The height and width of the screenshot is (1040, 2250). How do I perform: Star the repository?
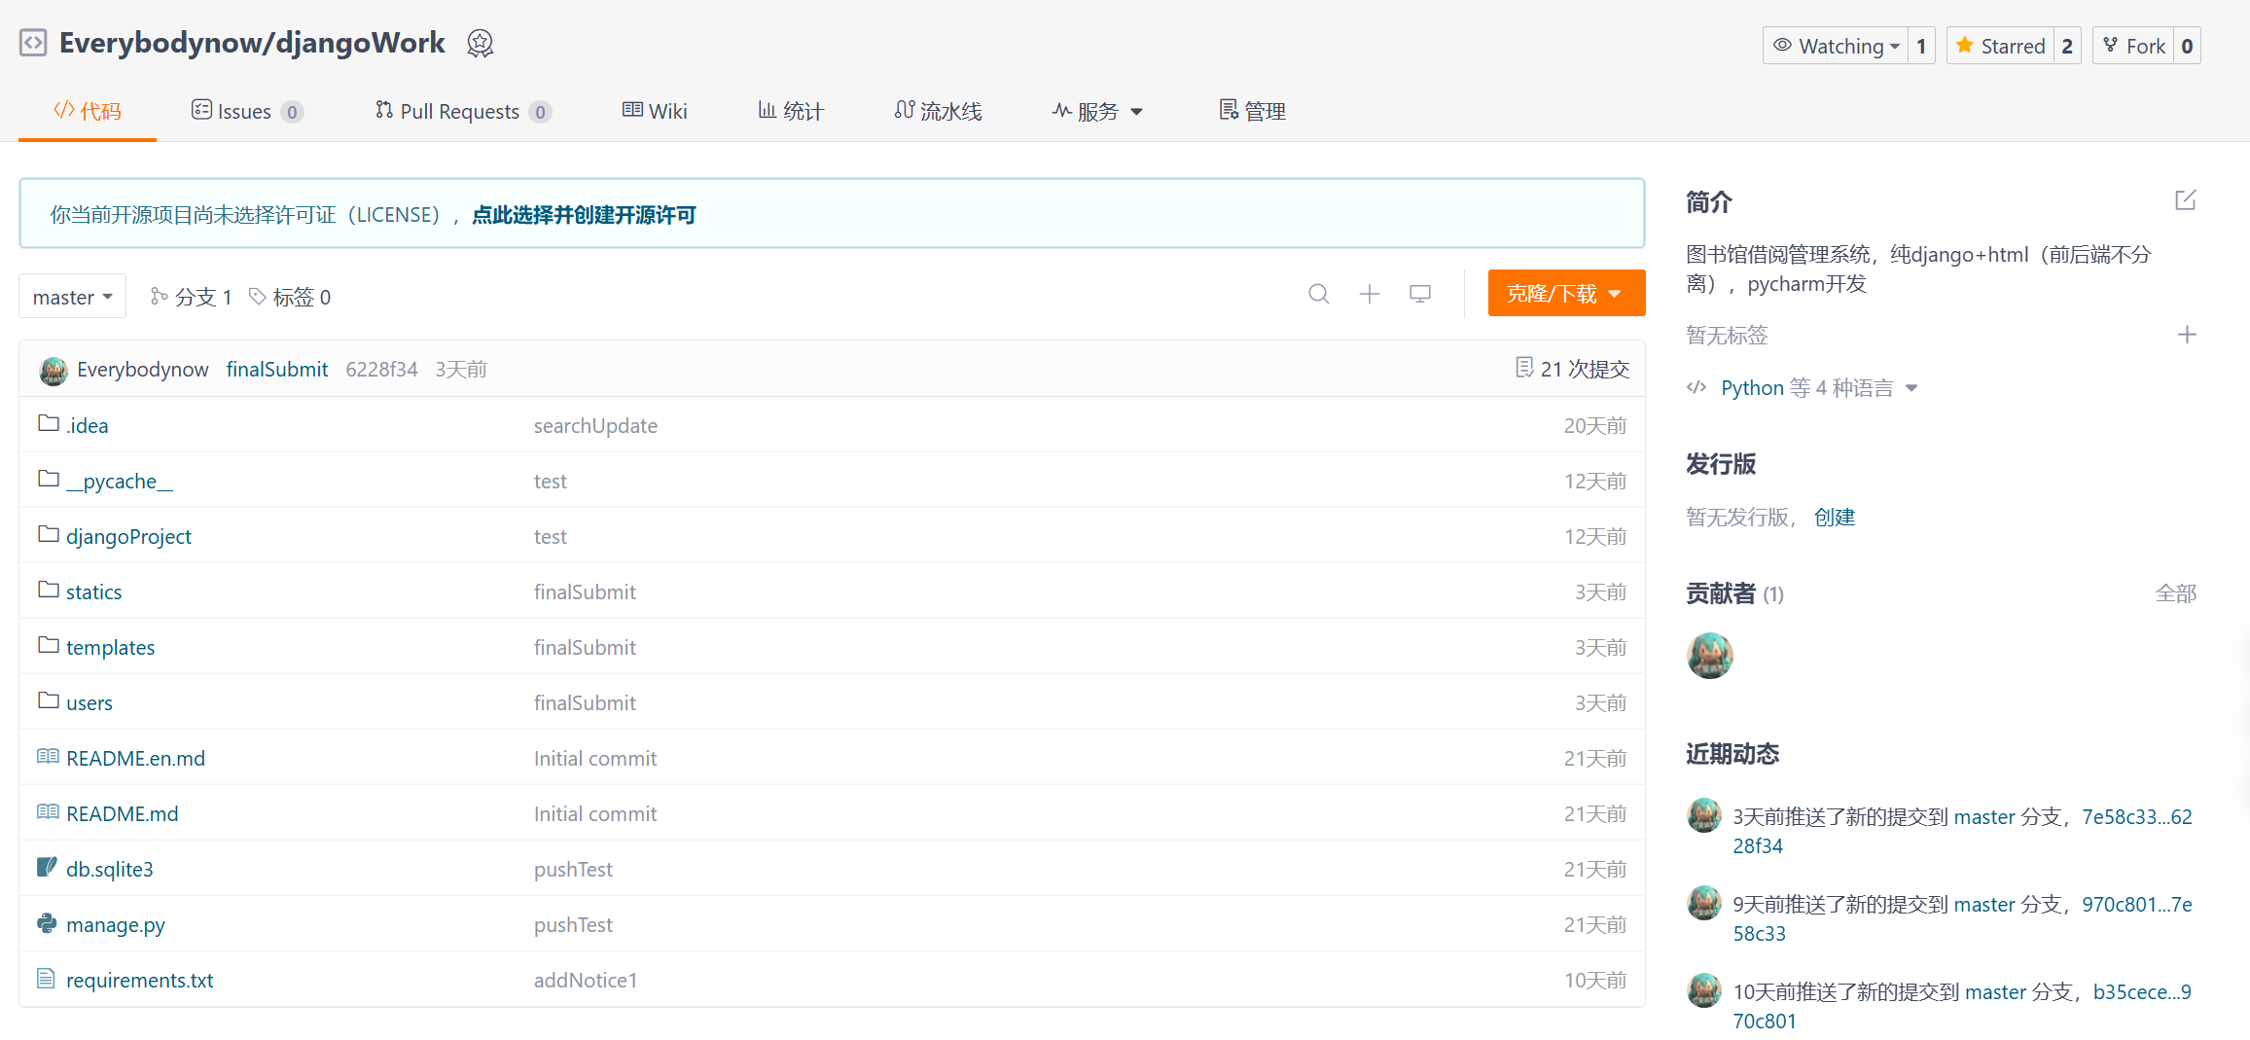tap(2001, 45)
